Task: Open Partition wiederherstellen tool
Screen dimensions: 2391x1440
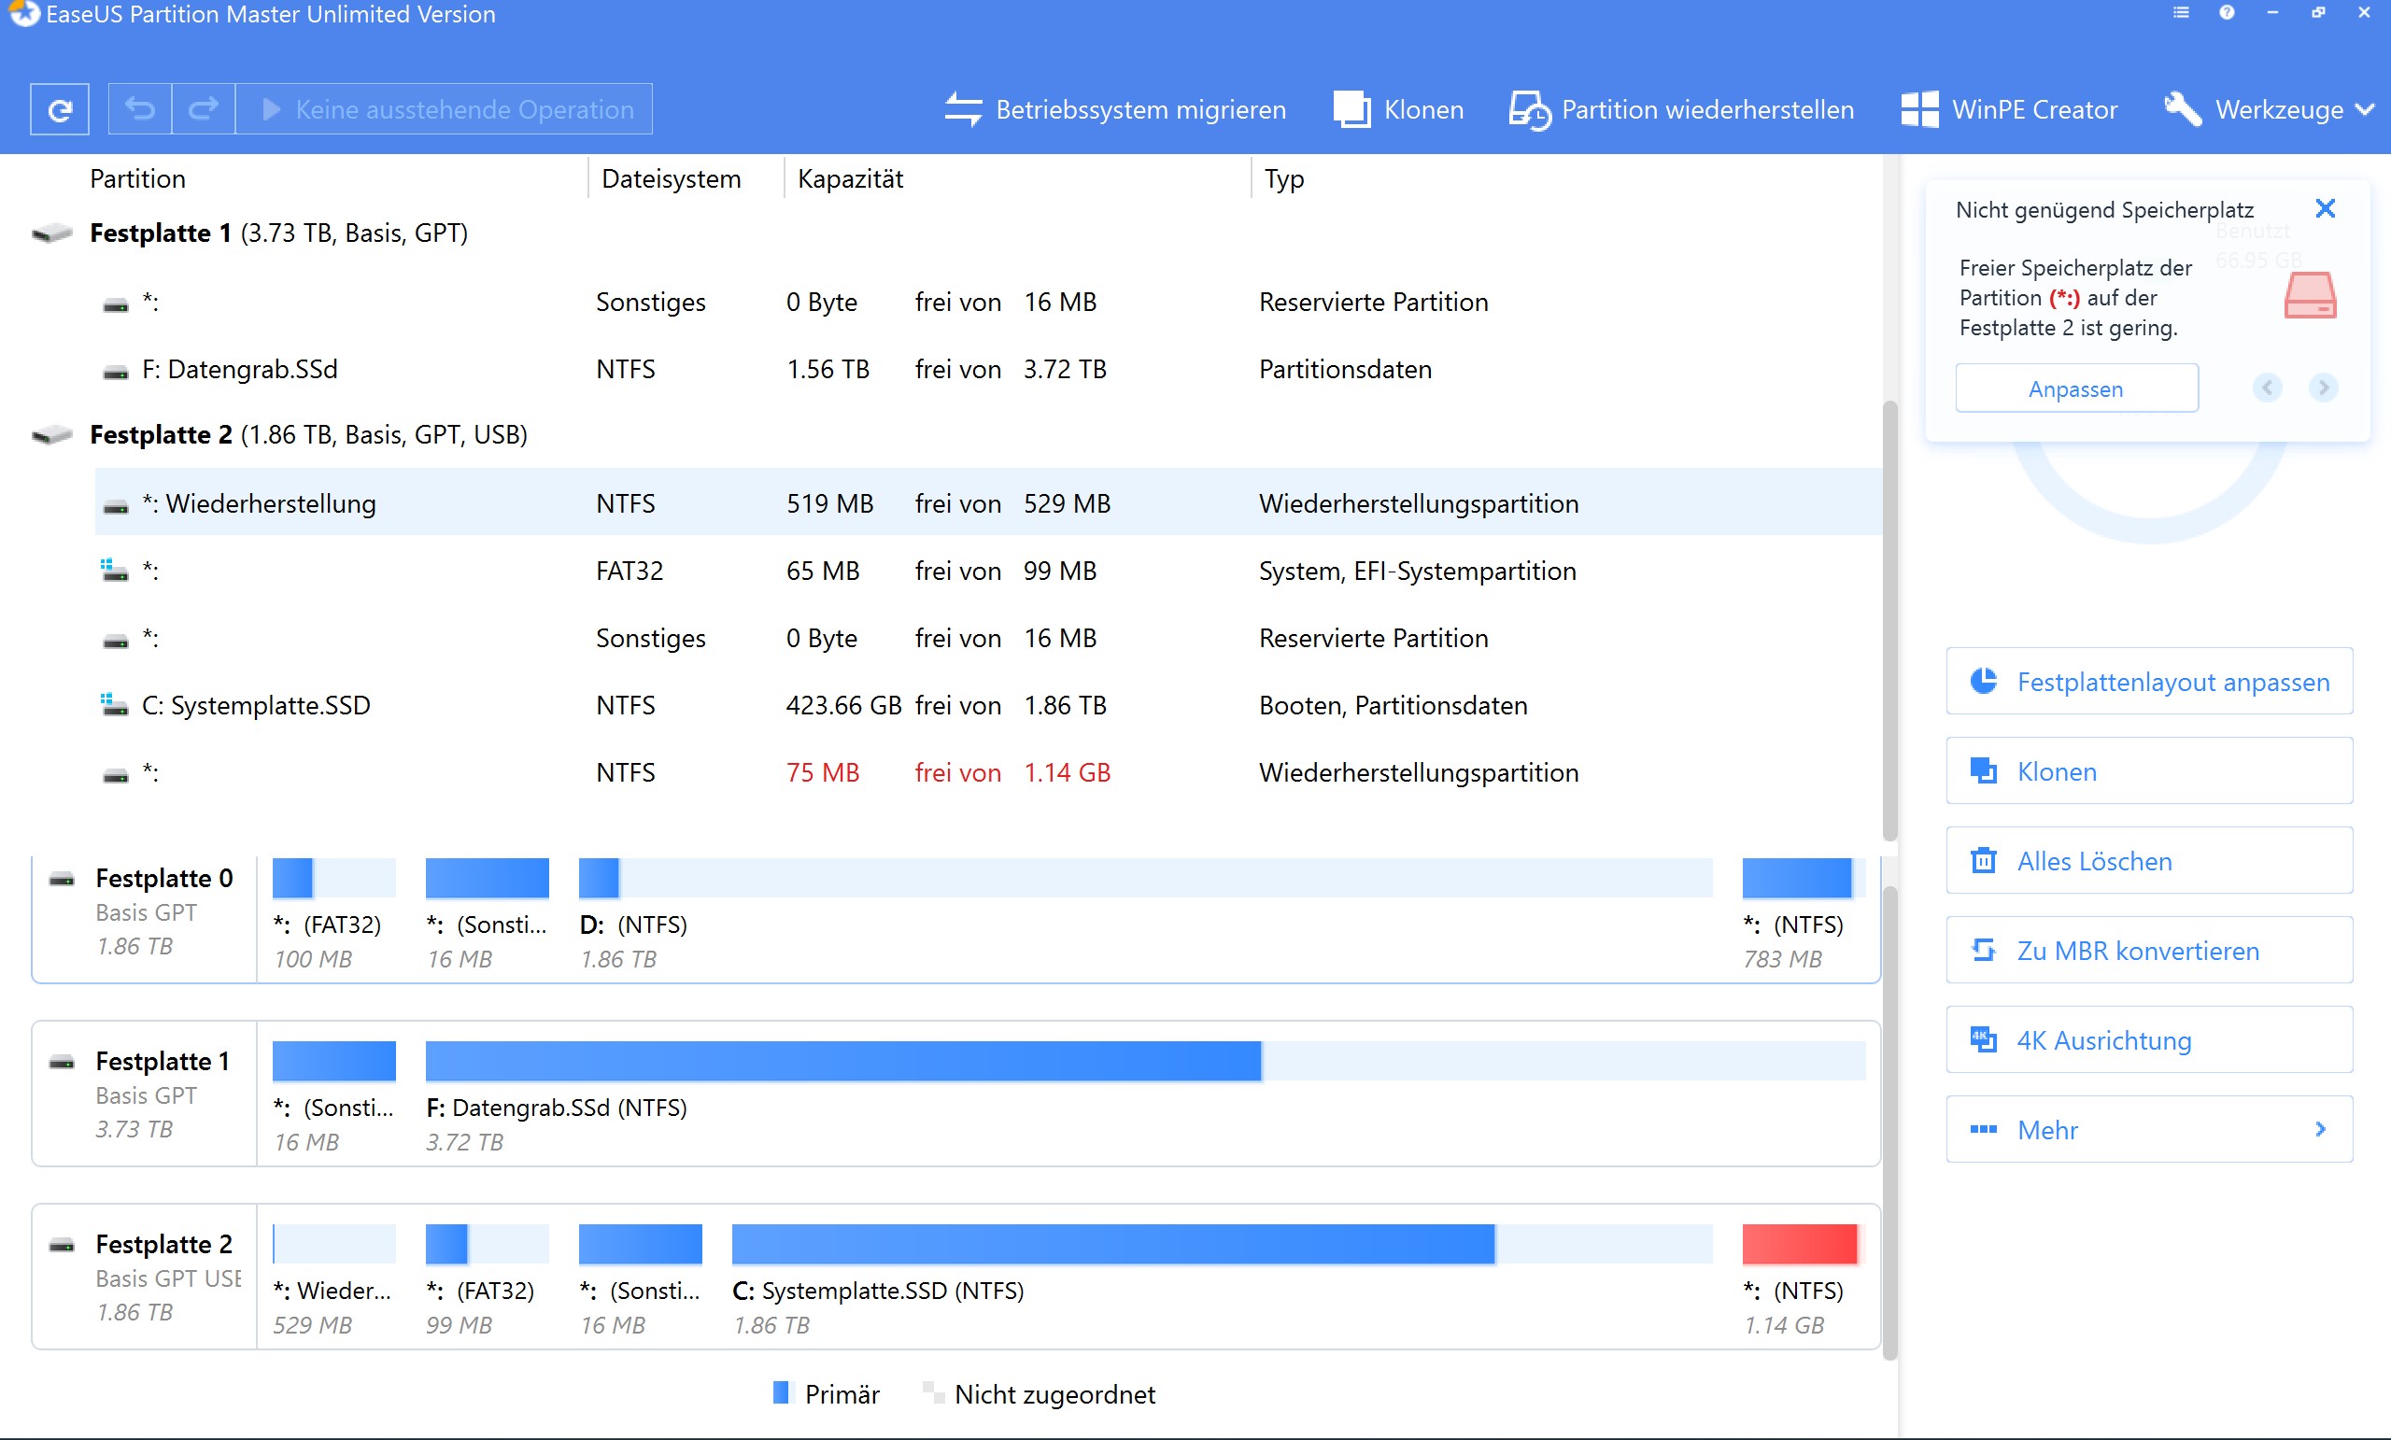Action: 1680,109
